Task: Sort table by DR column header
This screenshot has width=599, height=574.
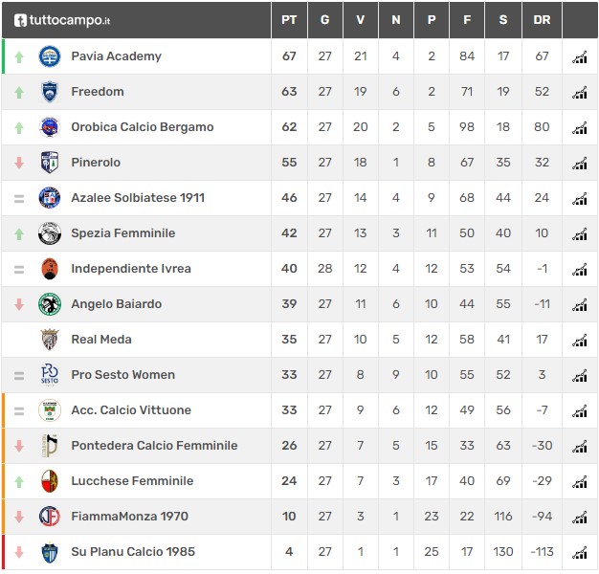Action: pyautogui.click(x=542, y=20)
